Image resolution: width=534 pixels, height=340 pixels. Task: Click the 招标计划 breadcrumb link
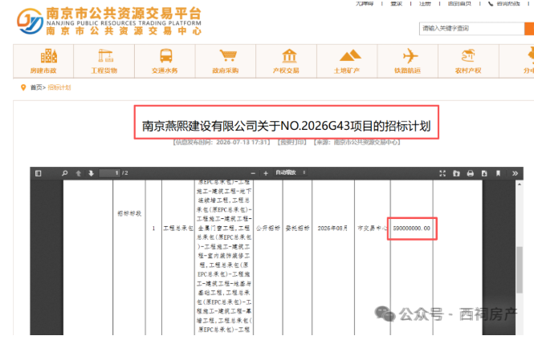point(59,87)
